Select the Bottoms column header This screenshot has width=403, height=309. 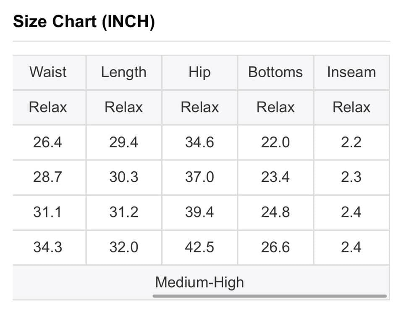pyautogui.click(x=275, y=72)
